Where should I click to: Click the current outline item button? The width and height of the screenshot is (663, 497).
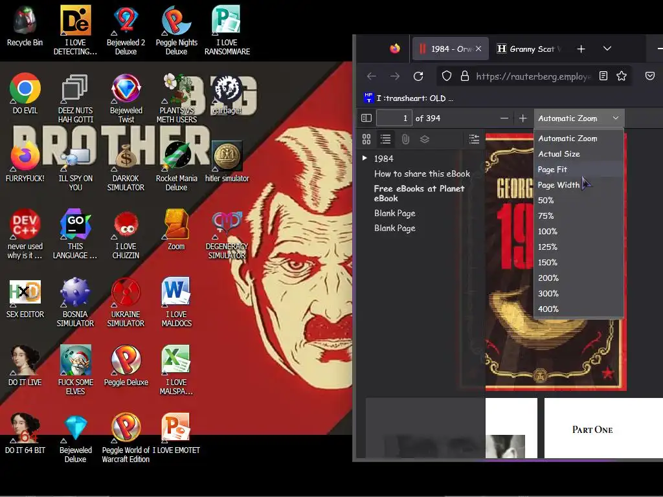click(474, 139)
